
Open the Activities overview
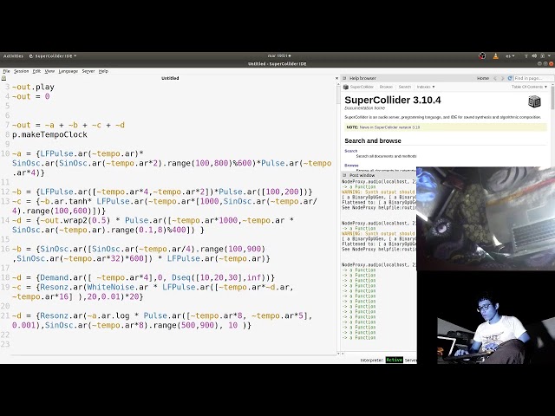coord(13,55)
